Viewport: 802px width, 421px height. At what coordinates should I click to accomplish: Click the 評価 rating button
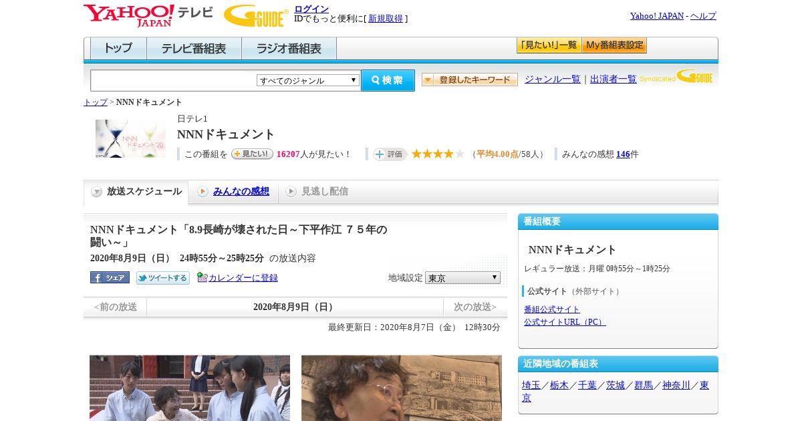point(390,154)
